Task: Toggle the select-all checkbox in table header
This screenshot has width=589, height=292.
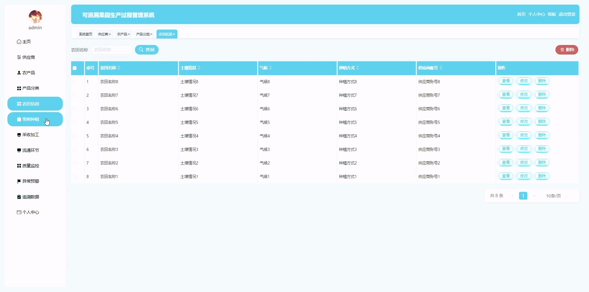Action: (75, 68)
